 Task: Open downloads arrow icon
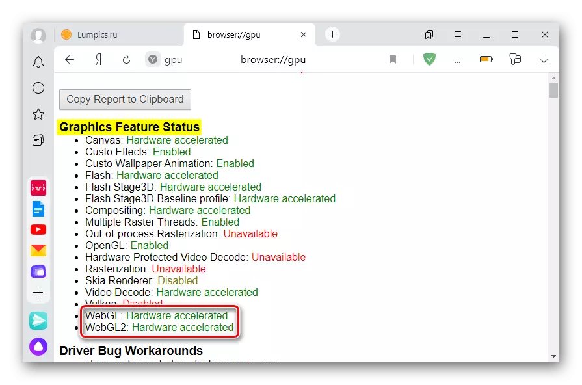(544, 59)
